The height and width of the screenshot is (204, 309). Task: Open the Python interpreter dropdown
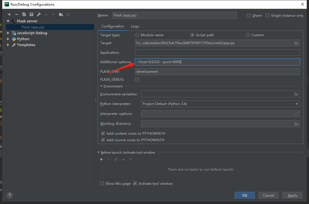point(297,104)
